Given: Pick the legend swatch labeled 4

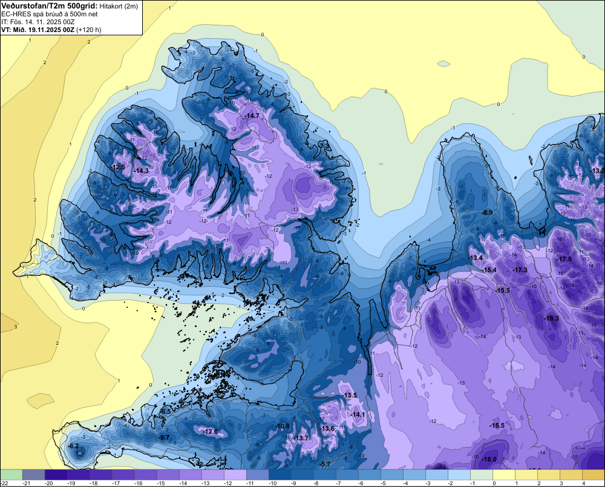Looking at the screenshot, I should click(x=593, y=475).
